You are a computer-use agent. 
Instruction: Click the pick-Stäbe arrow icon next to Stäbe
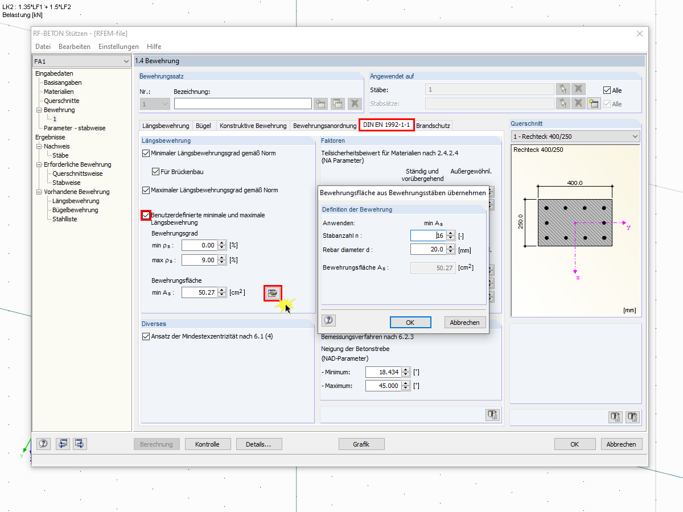[x=563, y=89]
